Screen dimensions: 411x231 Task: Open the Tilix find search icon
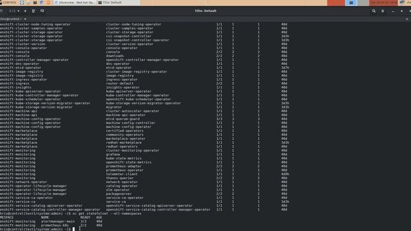pos(374,11)
